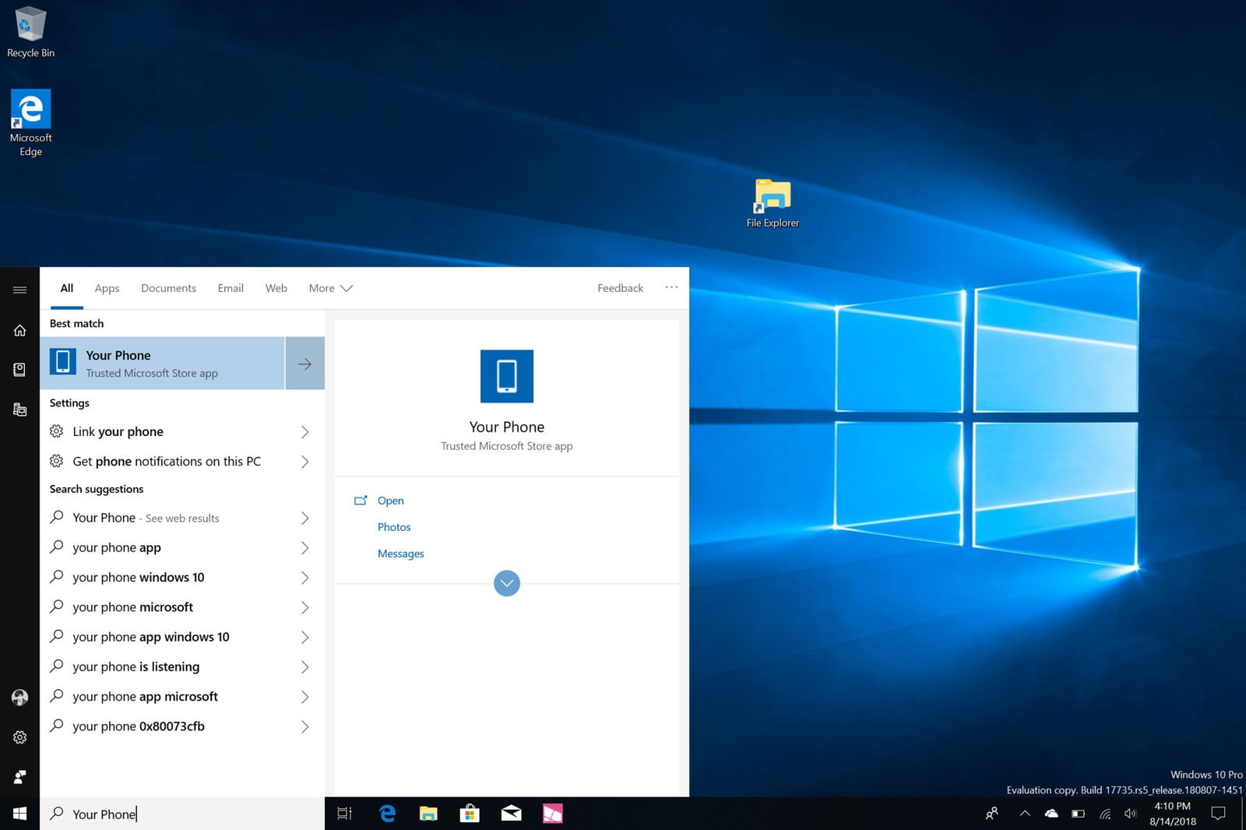Open the Action Center notification icon

1219,814
